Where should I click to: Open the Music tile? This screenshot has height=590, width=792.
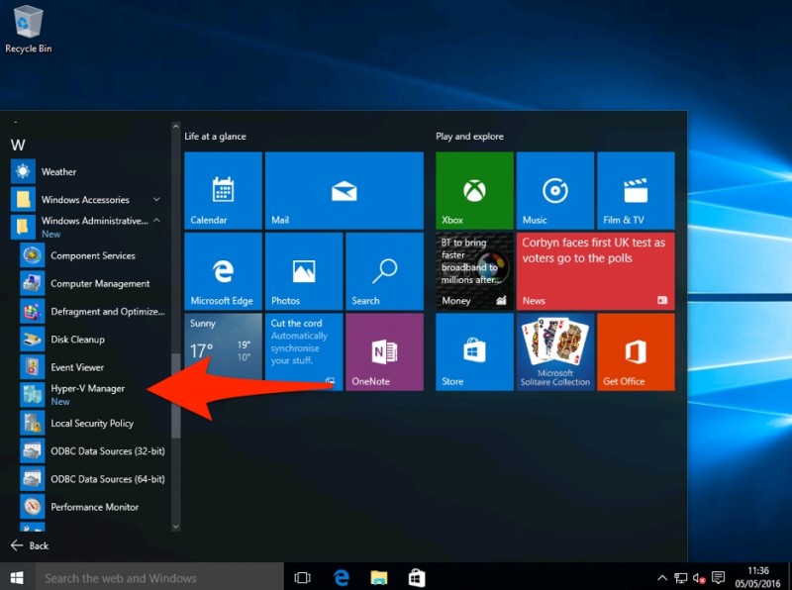(x=555, y=190)
